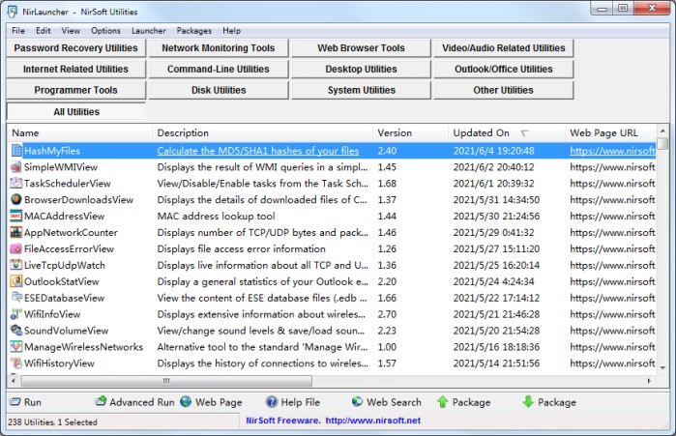The width and height of the screenshot is (676, 436).
Task: Click the ESEDatabaseView utility icon
Action: (x=16, y=298)
